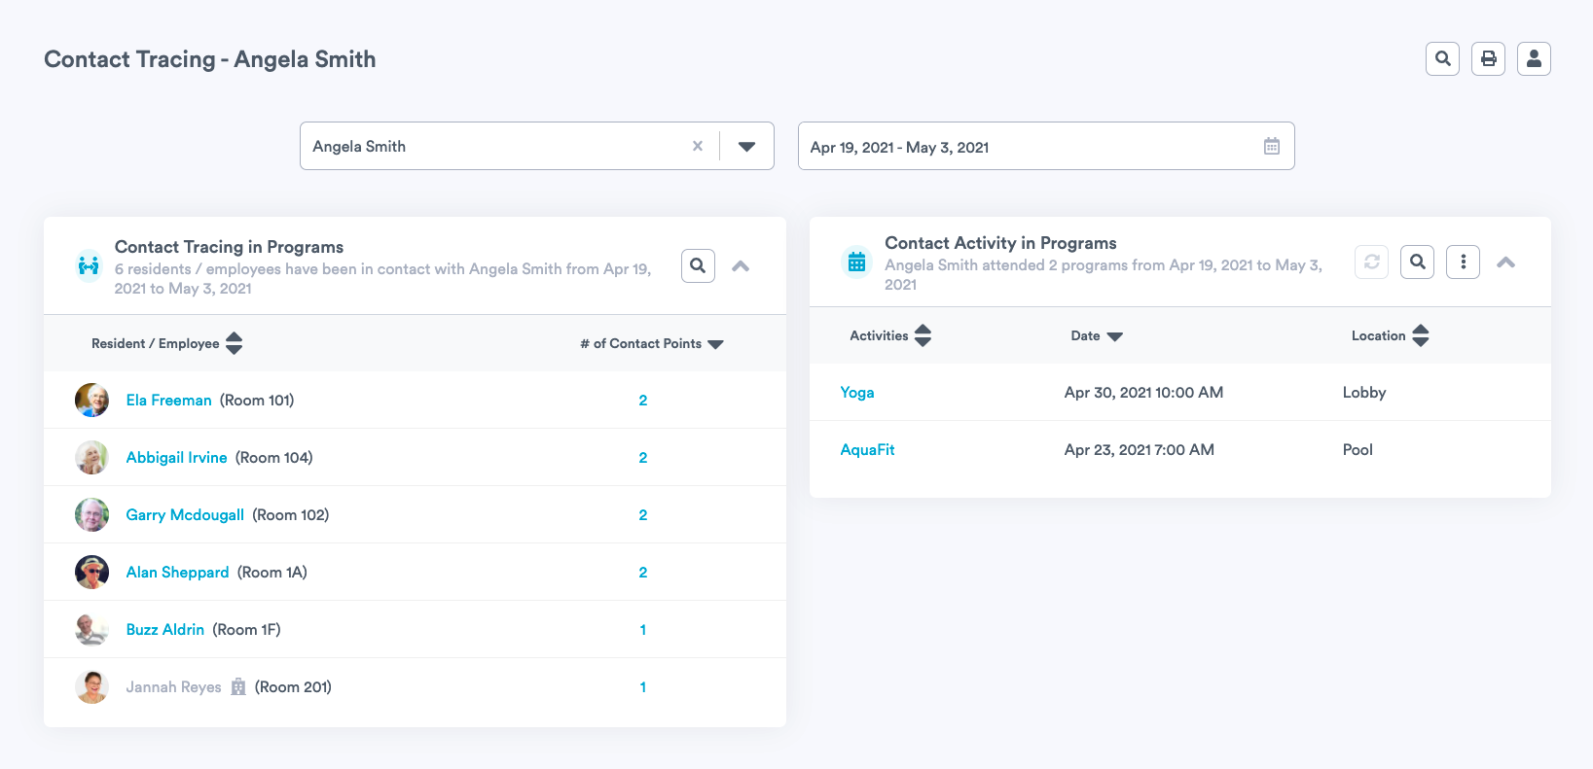
Task: Sort the activity list by Date
Action: tap(1114, 336)
